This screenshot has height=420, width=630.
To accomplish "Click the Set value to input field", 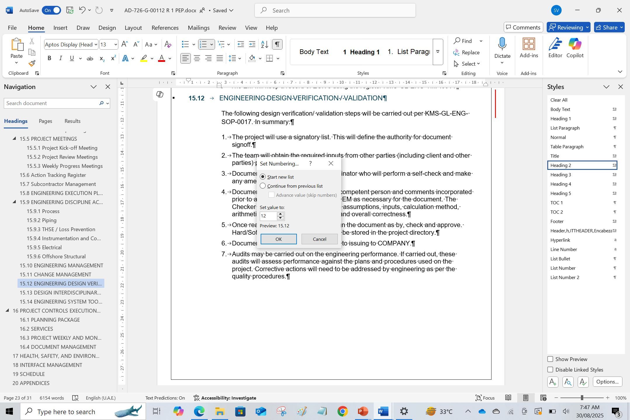I will (268, 216).
